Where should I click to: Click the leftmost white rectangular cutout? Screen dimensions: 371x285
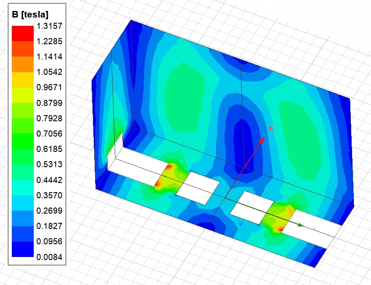coord(137,169)
